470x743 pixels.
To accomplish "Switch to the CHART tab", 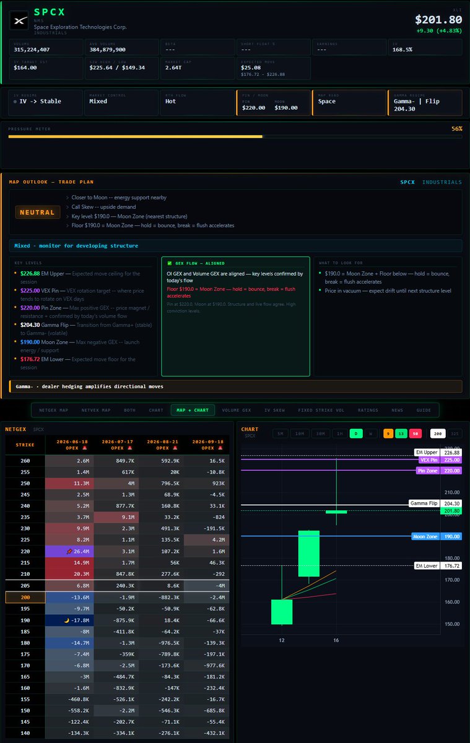I will [x=156, y=410].
